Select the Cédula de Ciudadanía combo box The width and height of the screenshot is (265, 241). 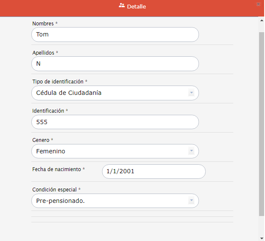point(115,93)
